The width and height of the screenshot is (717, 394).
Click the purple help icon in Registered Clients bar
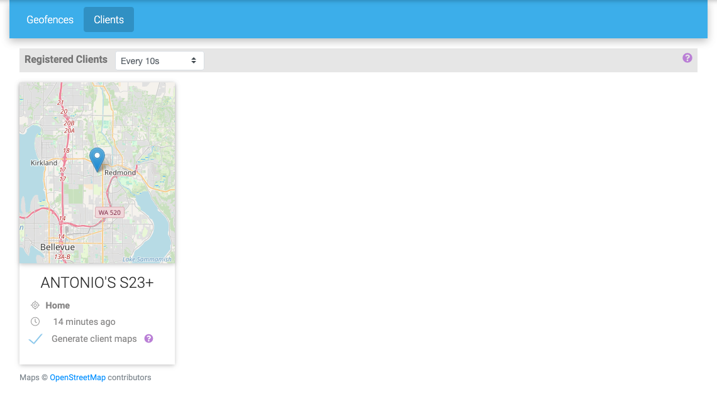point(687,58)
